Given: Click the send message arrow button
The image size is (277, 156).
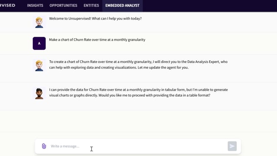Looking at the screenshot, I should [232, 146].
